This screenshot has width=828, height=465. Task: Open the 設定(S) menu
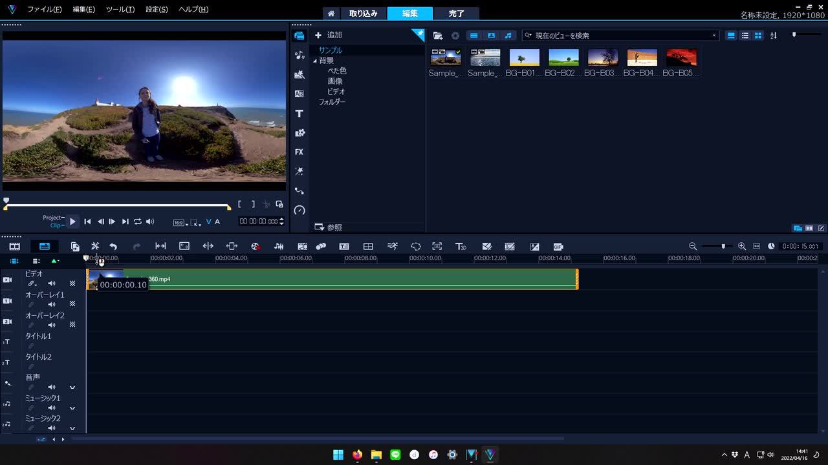[x=157, y=10]
